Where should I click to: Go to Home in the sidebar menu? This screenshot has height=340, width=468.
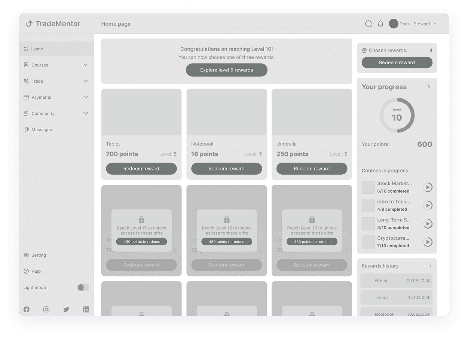(x=37, y=49)
